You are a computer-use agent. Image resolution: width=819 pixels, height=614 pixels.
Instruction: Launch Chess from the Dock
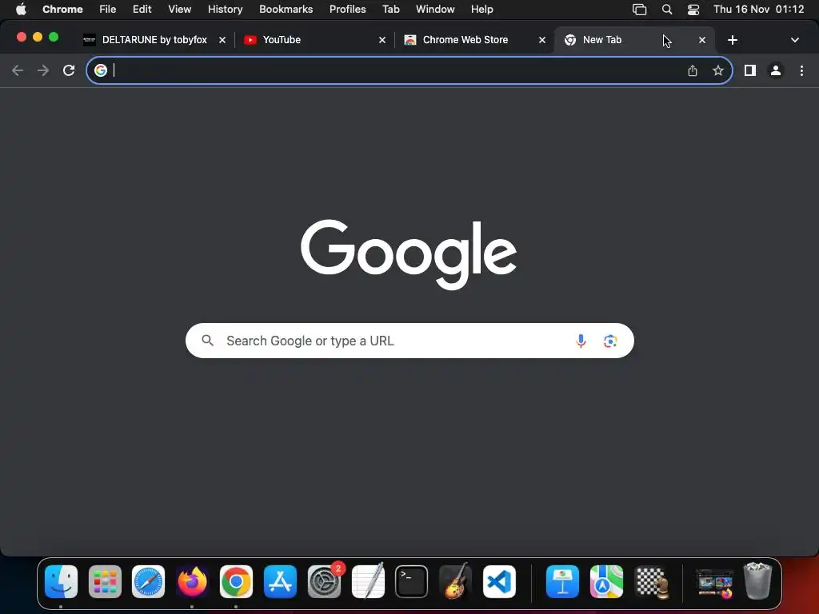coord(651,581)
